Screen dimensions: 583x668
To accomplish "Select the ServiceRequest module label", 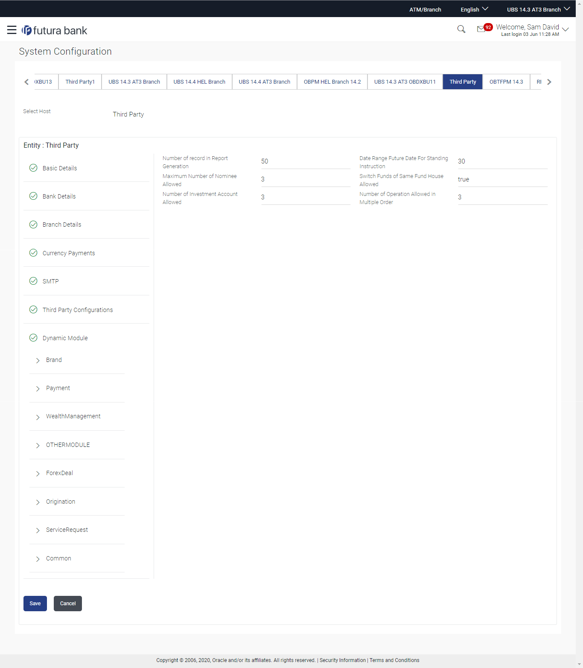I will pyautogui.click(x=67, y=530).
